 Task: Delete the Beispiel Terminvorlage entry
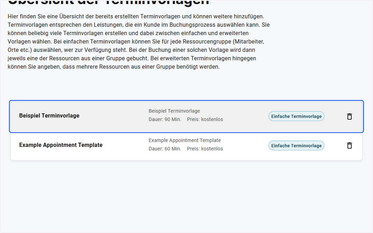349,116
